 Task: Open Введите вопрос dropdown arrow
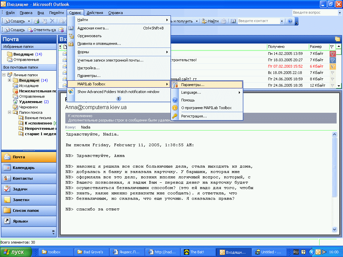[340, 13]
